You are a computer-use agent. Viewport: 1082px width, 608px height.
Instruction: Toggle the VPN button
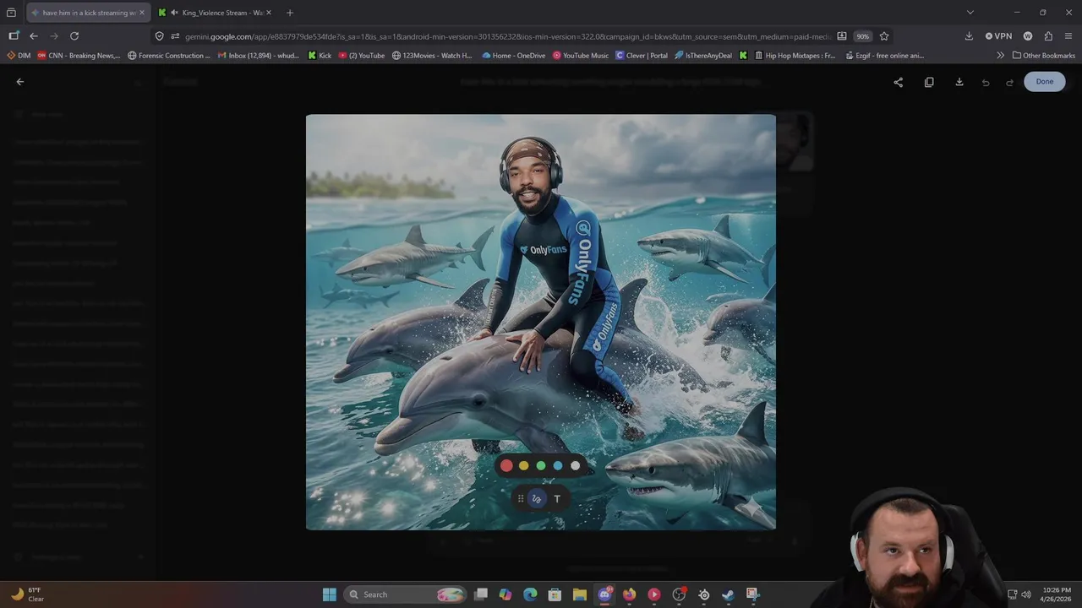click(998, 36)
